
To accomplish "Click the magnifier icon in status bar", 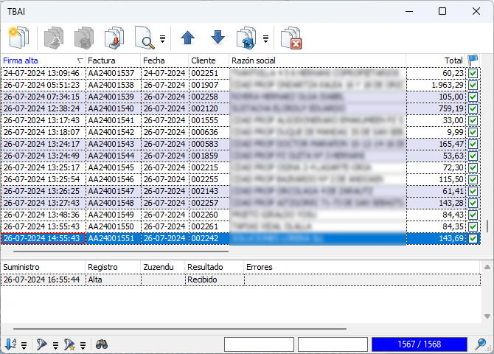I will pyautogui.click(x=481, y=344).
